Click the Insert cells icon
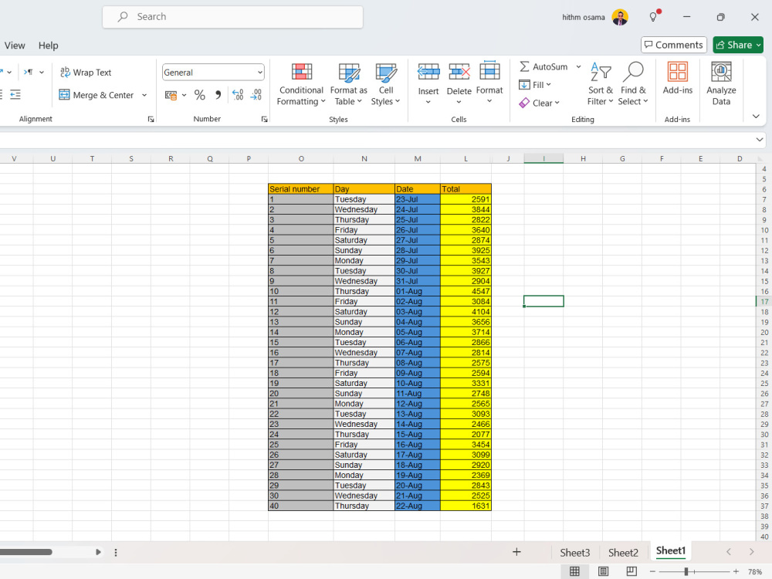The height and width of the screenshot is (579, 772). point(428,73)
